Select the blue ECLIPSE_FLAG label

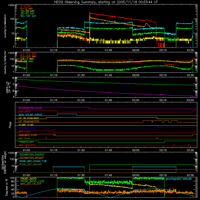[27, 128]
